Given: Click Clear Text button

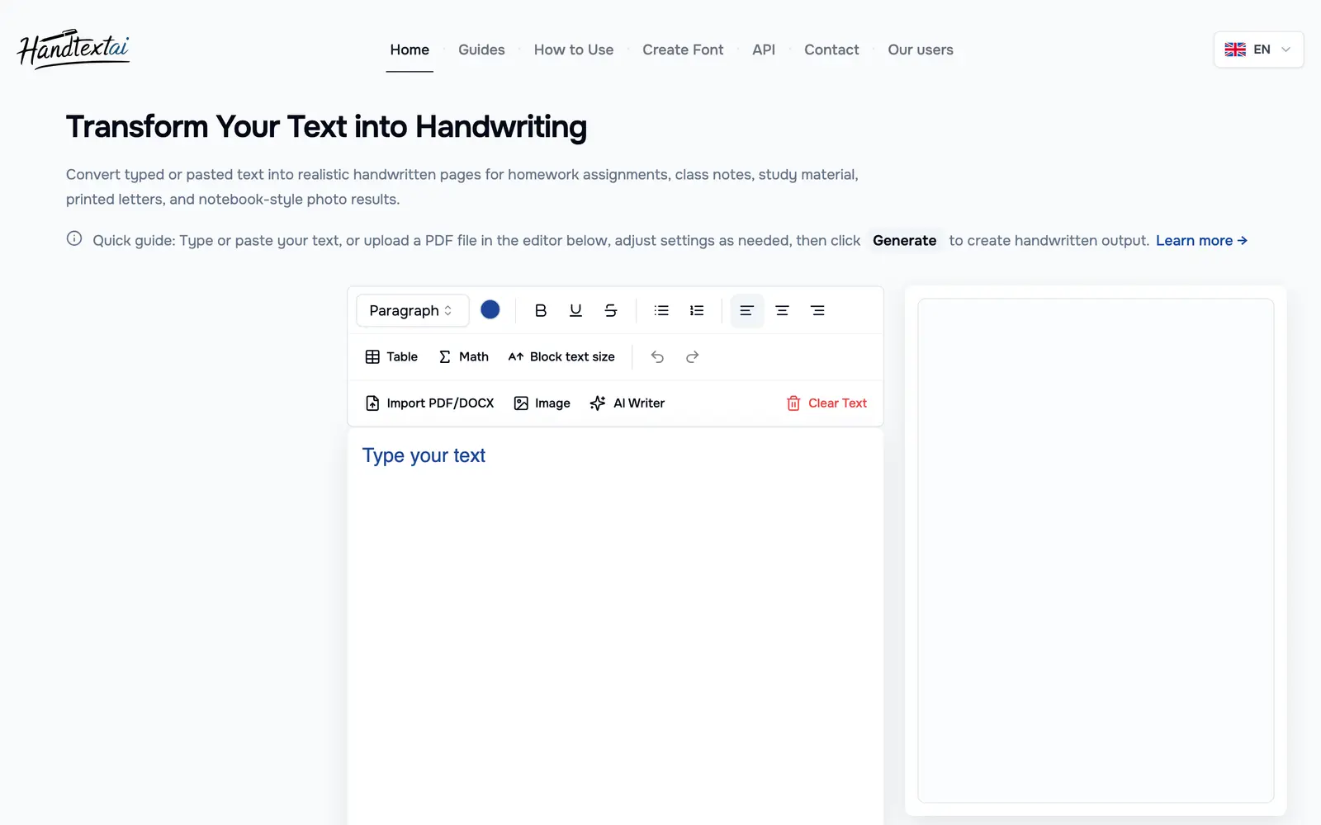Looking at the screenshot, I should point(826,403).
